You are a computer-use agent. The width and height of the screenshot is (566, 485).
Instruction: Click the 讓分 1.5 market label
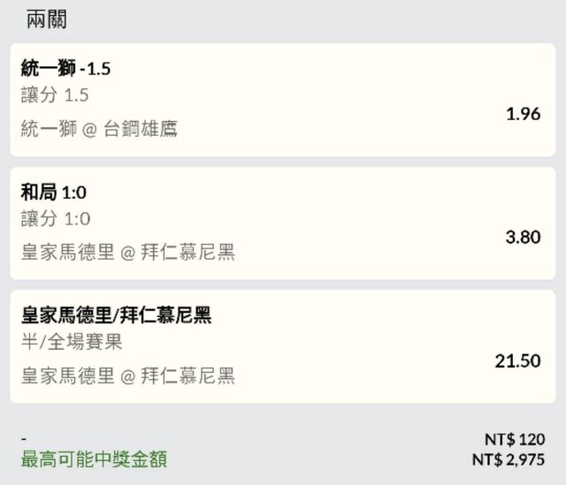coord(55,95)
